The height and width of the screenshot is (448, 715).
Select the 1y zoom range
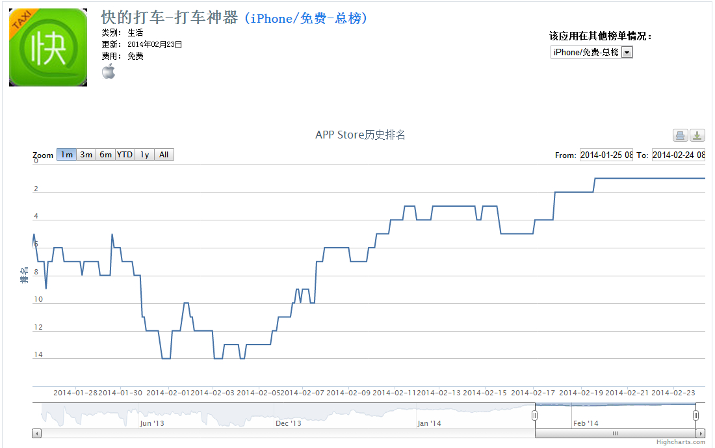click(144, 155)
